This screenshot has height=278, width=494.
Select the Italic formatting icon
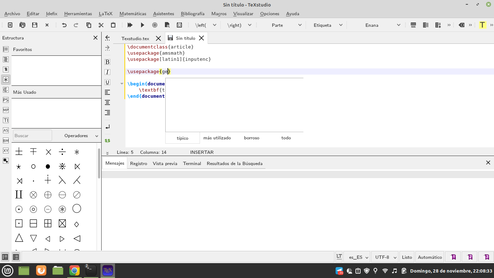point(107,72)
